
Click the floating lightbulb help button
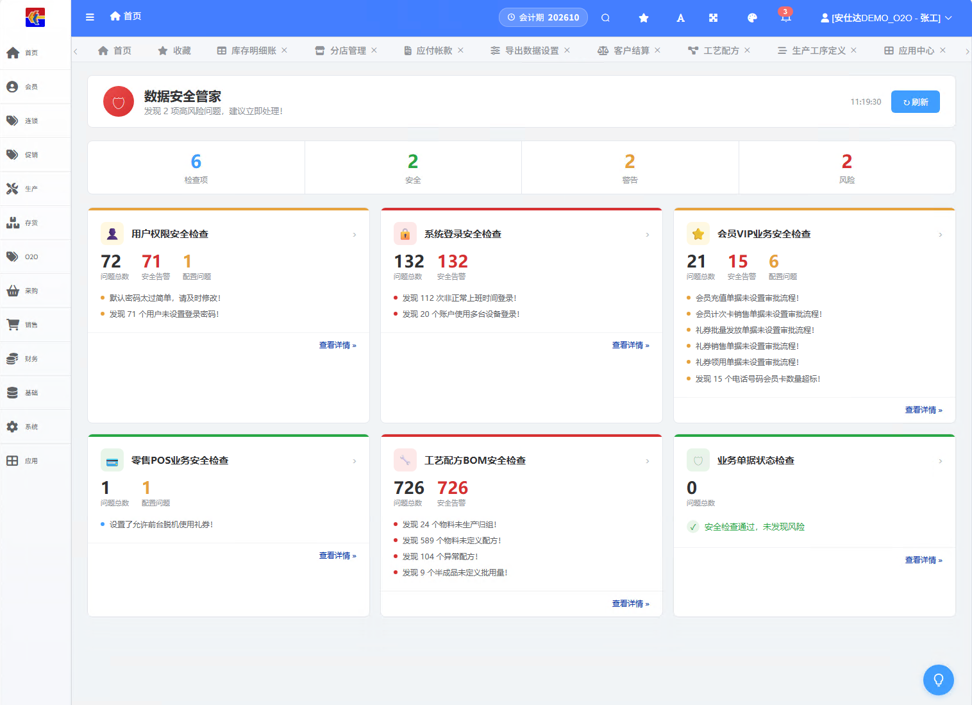[939, 679]
